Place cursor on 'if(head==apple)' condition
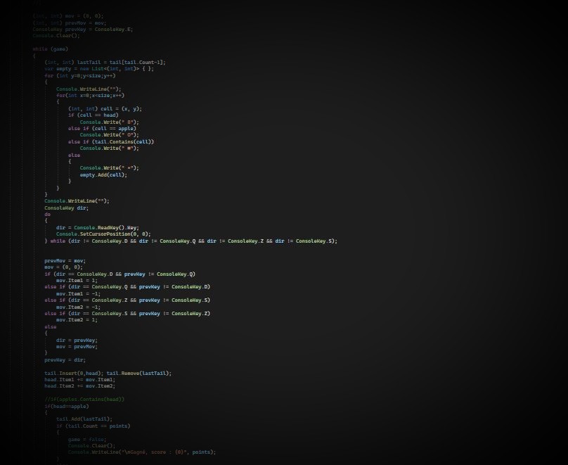 pos(67,406)
